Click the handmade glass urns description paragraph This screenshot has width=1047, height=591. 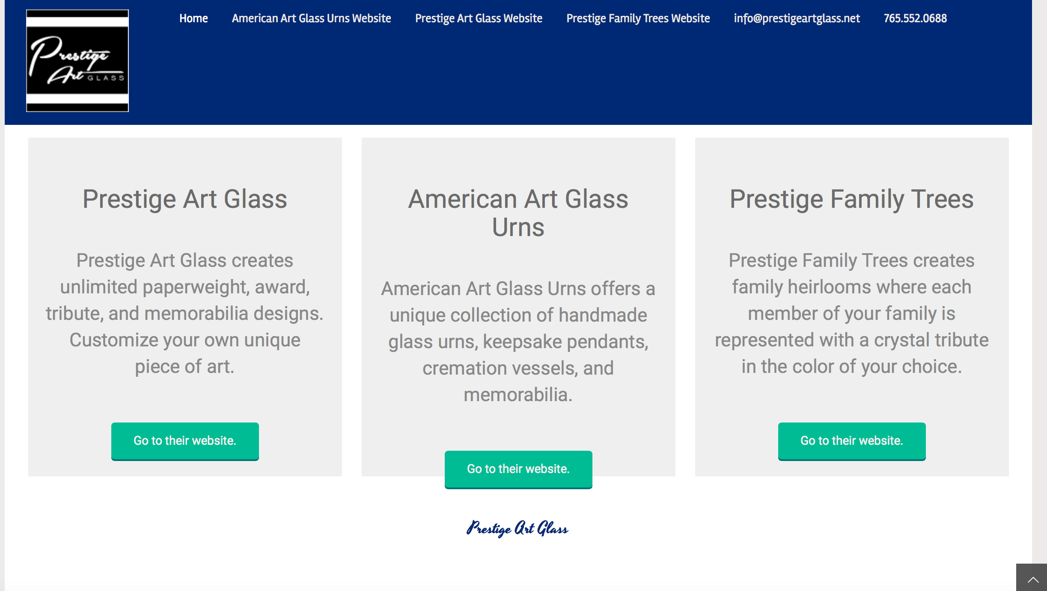pyautogui.click(x=518, y=341)
